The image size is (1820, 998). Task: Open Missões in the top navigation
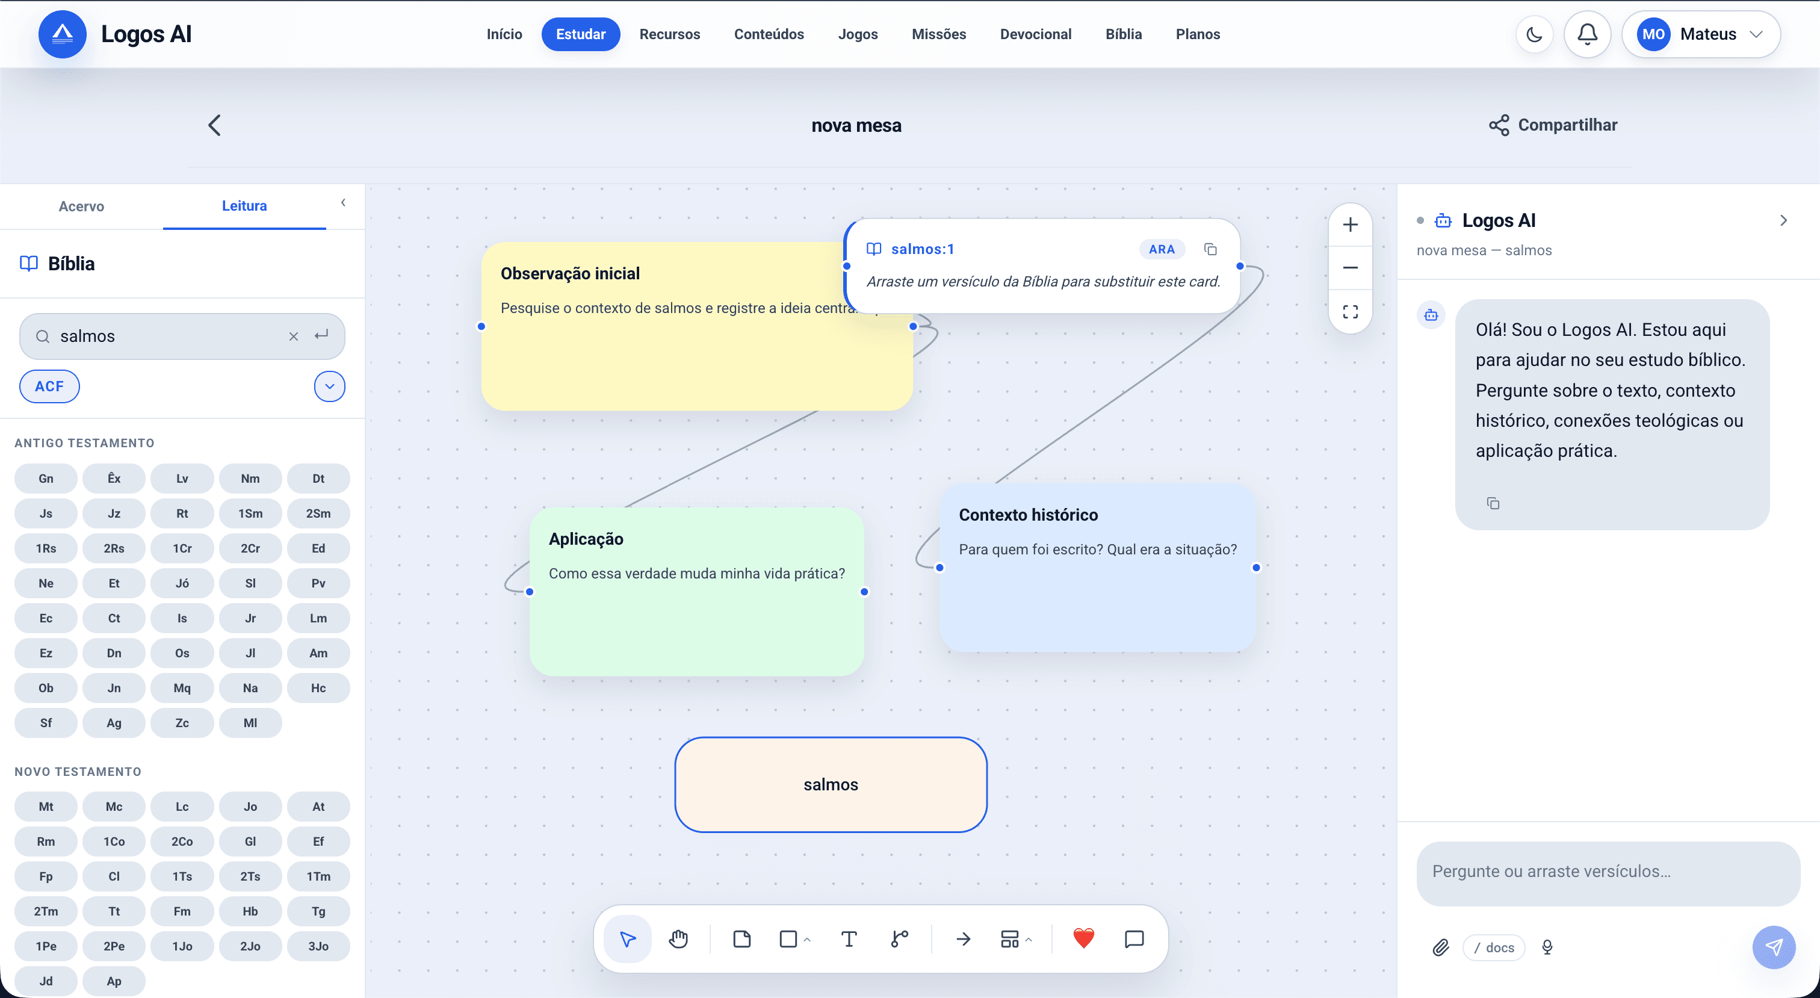pyautogui.click(x=939, y=34)
